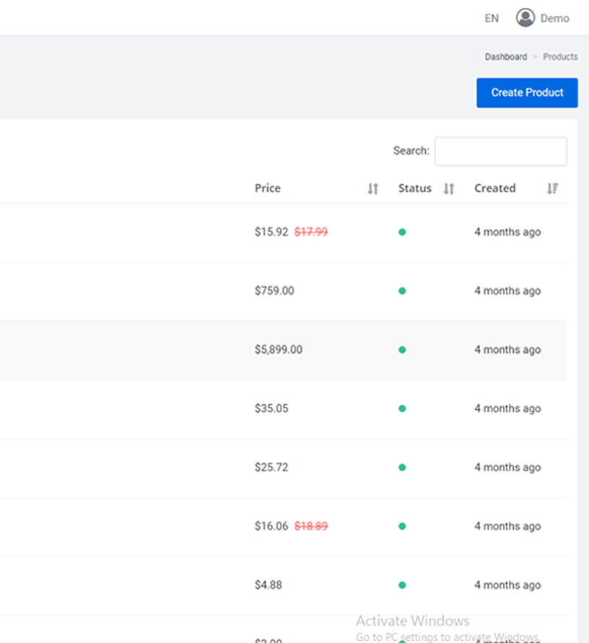Open the EN language selector
This screenshot has width=589, height=643.
tap(492, 19)
